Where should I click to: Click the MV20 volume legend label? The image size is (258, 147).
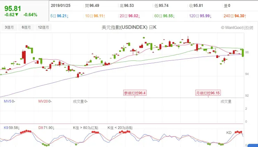(x=45, y=101)
